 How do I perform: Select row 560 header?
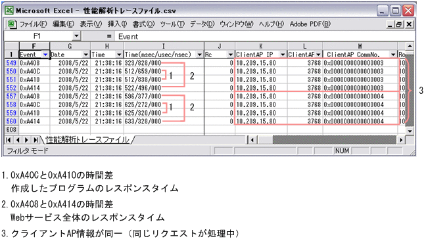coord(11,121)
